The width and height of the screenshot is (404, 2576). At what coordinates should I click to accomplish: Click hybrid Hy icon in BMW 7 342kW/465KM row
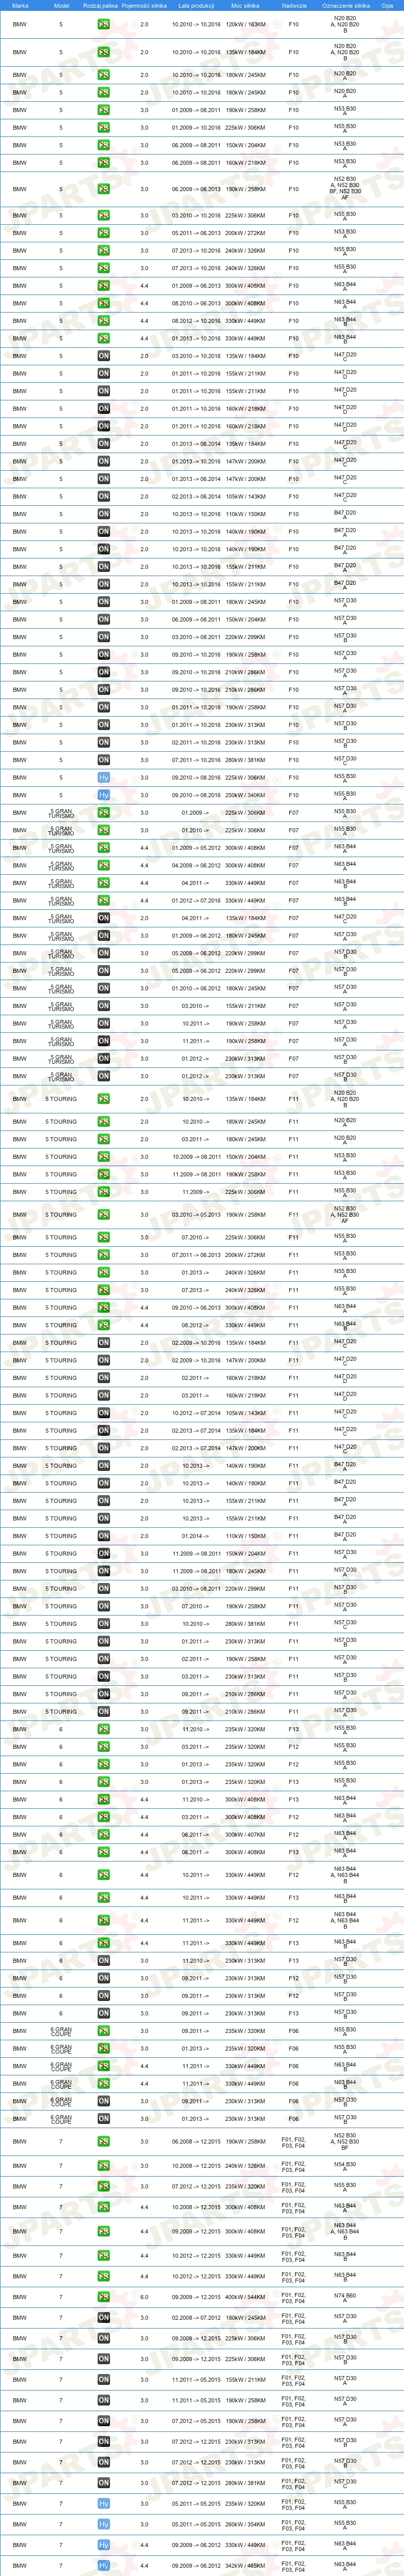(103, 2566)
